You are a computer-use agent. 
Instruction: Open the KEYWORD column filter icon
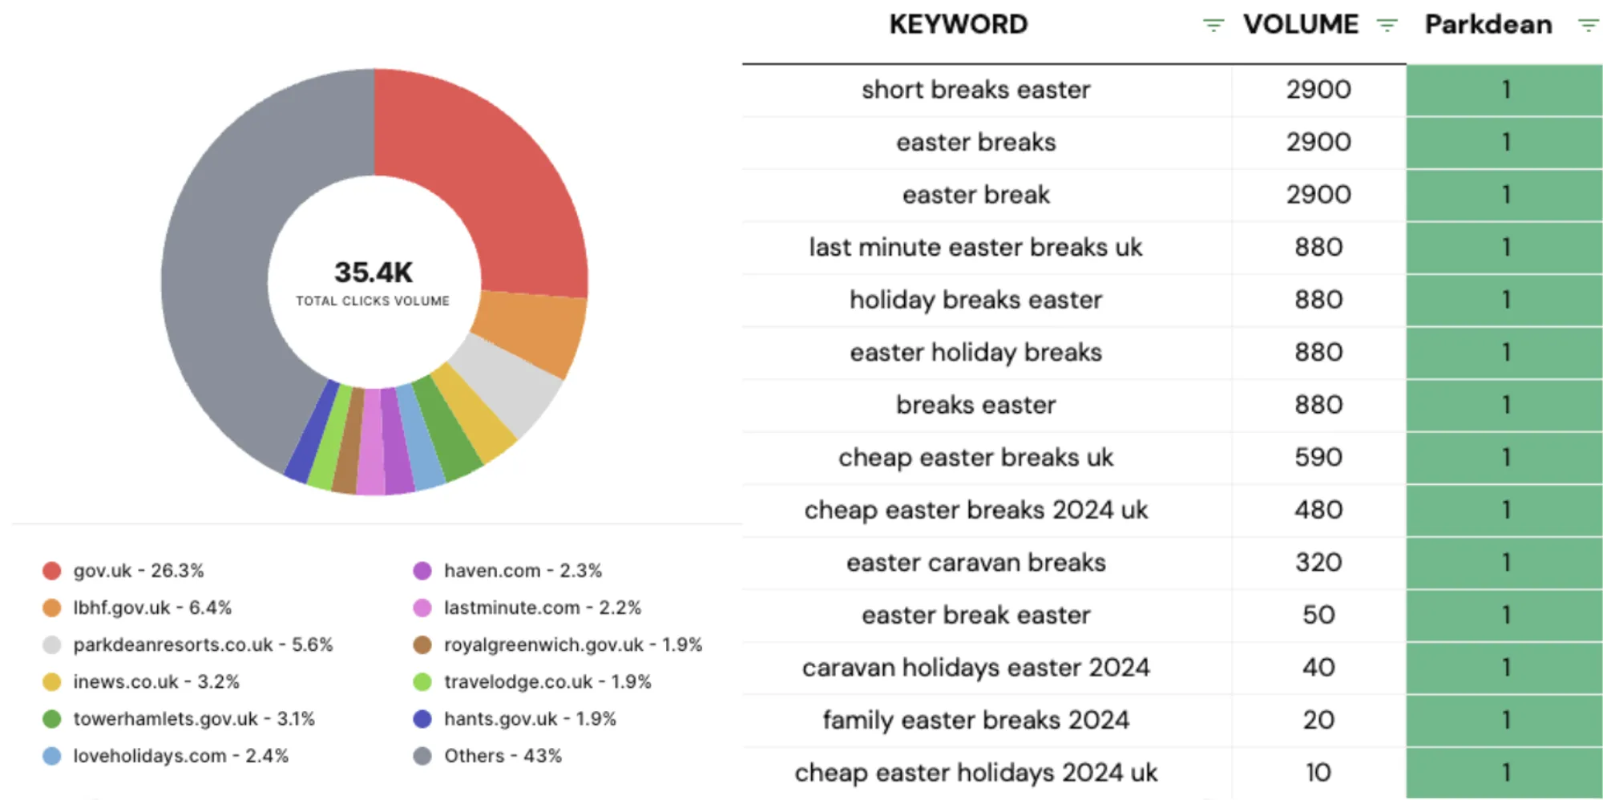point(1213,26)
